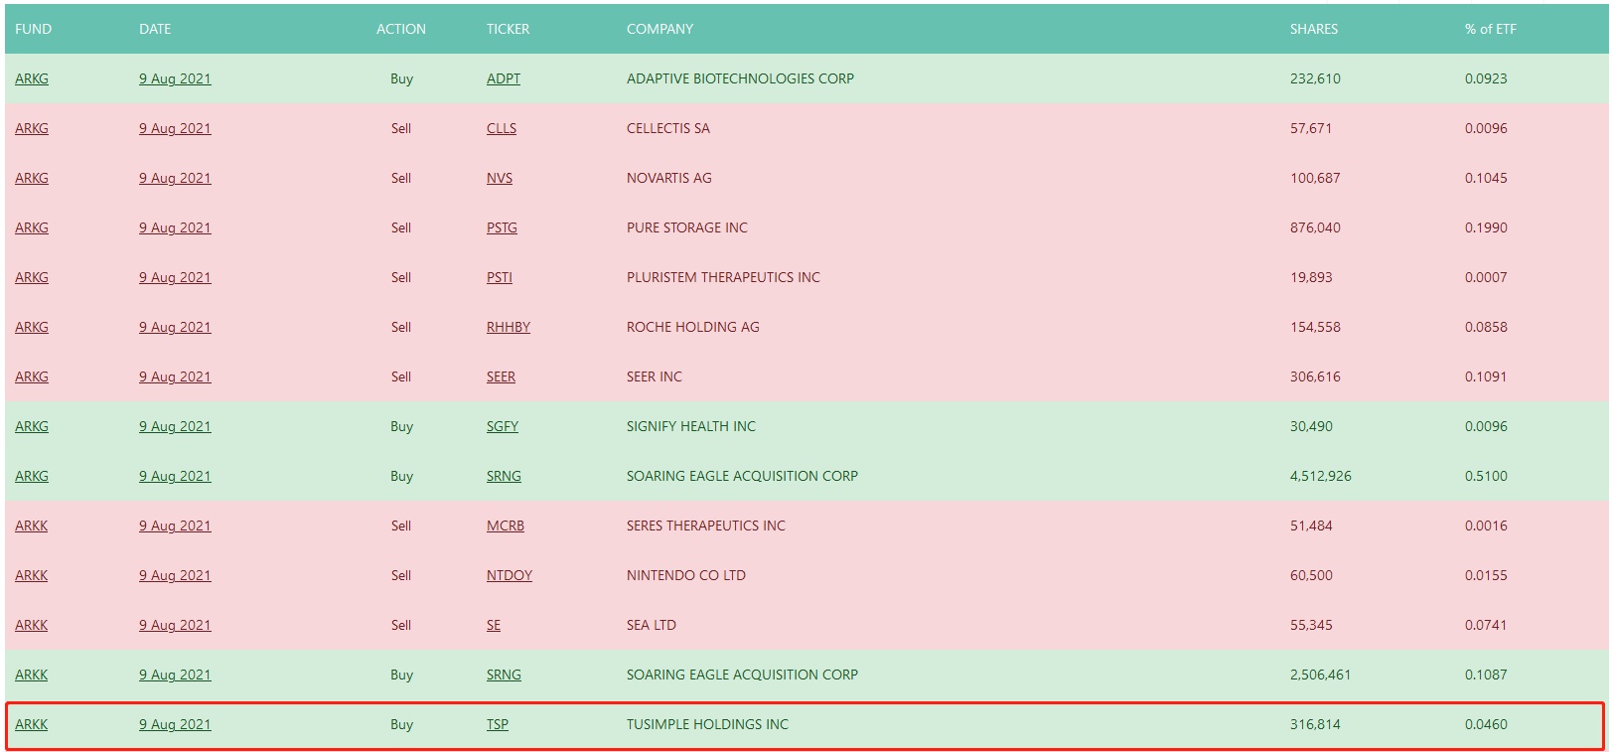Select the Sell action in the RHHBY row
Viewport: 1611px width, 752px height.
point(401,327)
